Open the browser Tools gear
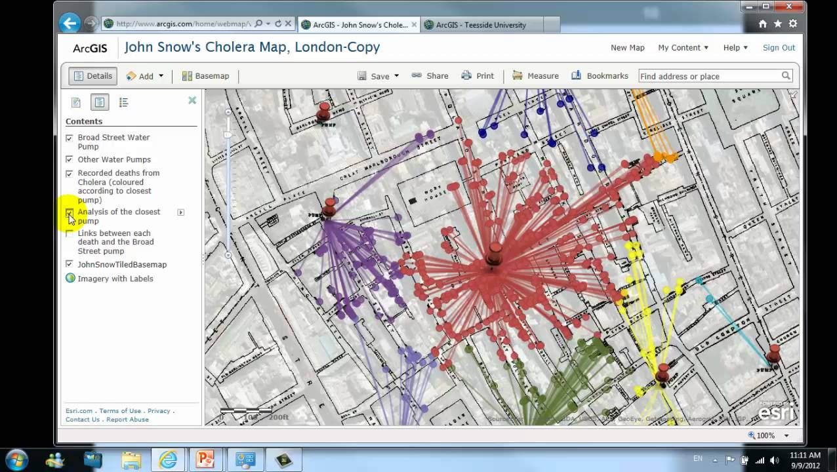Screen dimensions: 837x472 (792, 24)
